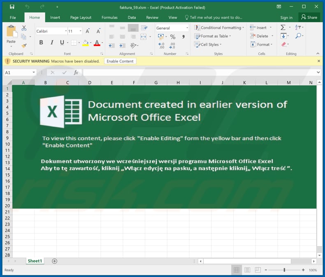The width and height of the screenshot is (325, 277).
Task: Toggle Bold formatting
Action: (41, 43)
